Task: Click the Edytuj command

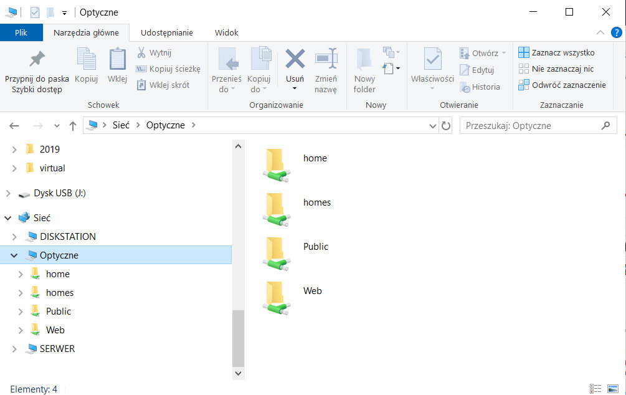Action: point(477,70)
